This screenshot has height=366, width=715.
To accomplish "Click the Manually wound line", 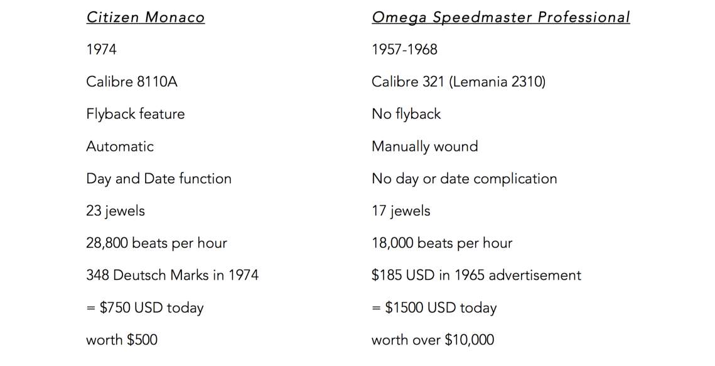I will (x=424, y=147).
